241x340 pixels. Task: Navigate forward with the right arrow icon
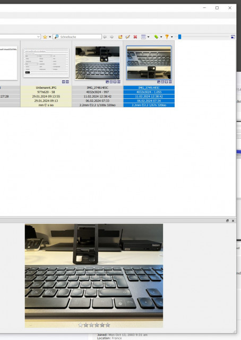pyautogui.click(x=112, y=37)
